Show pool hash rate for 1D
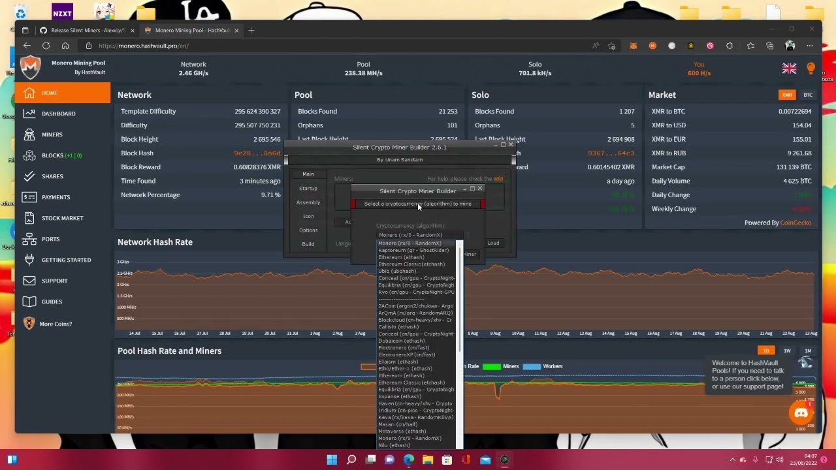The image size is (836, 470). coord(766,351)
